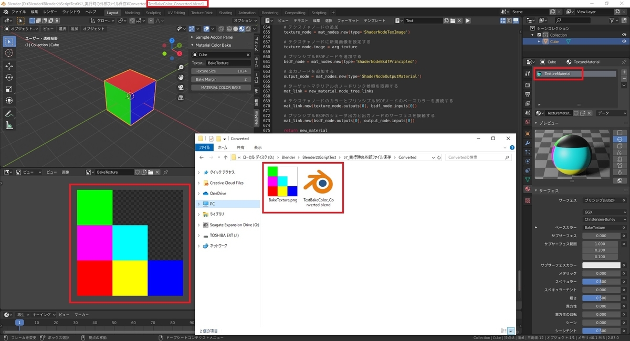630x341 pixels.
Task: Go up one folder in Explorer
Action: (226, 157)
